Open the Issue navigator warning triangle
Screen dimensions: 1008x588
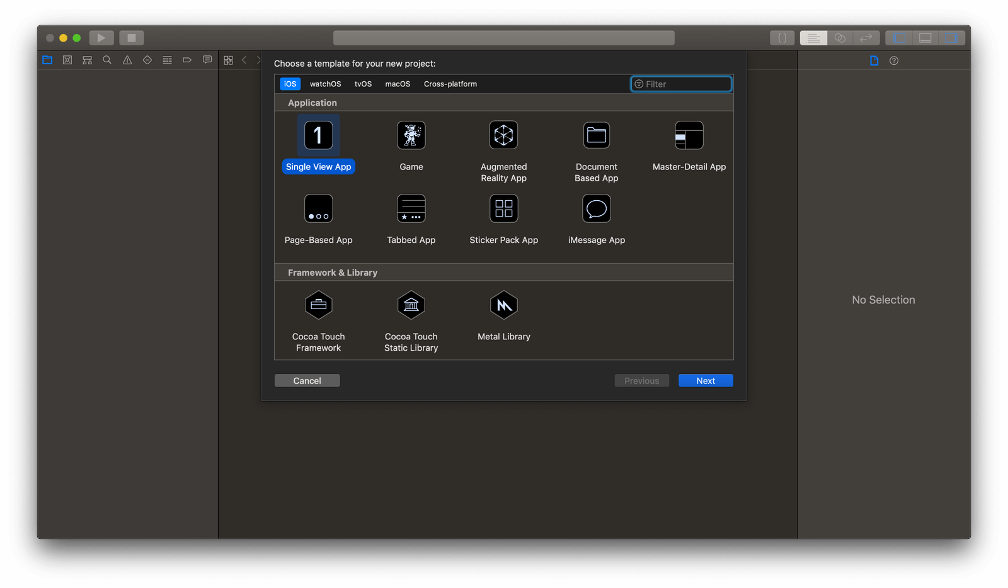(127, 60)
